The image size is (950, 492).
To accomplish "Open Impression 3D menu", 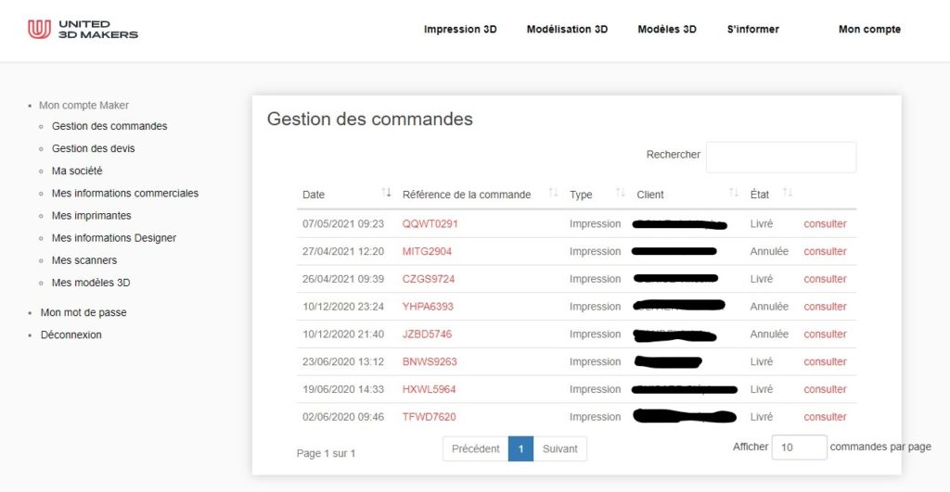I will (x=460, y=29).
